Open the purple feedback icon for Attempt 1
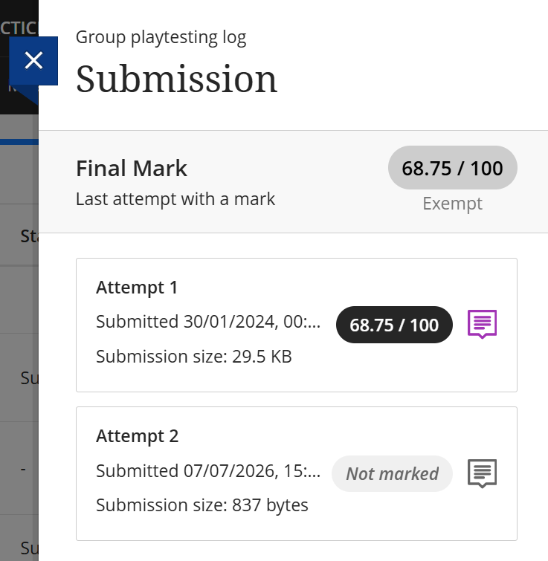 482,324
